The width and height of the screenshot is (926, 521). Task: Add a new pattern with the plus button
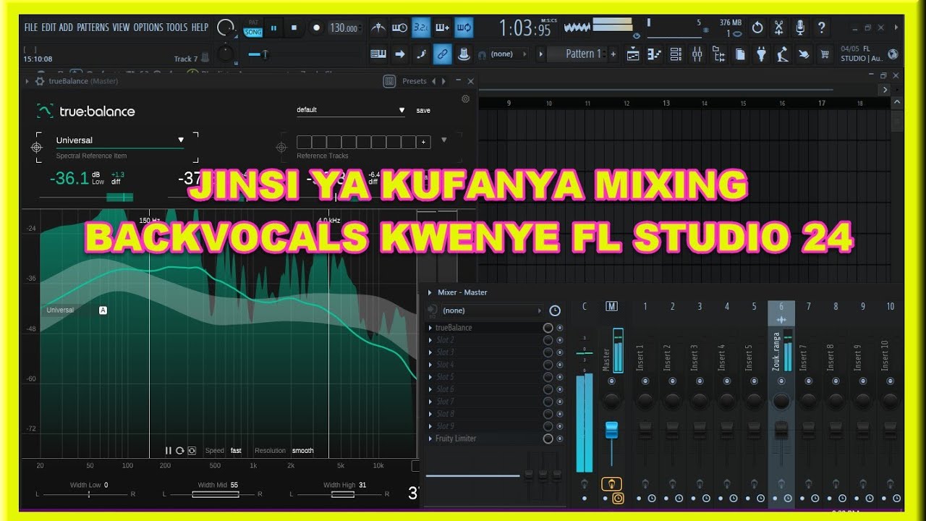[613, 54]
